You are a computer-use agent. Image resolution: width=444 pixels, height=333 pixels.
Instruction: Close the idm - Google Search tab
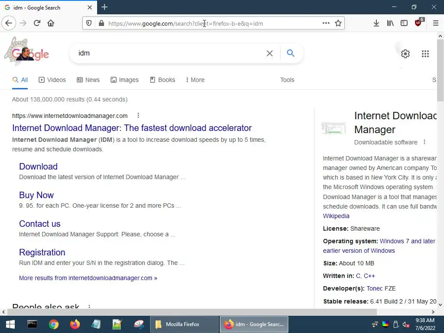click(90, 7)
